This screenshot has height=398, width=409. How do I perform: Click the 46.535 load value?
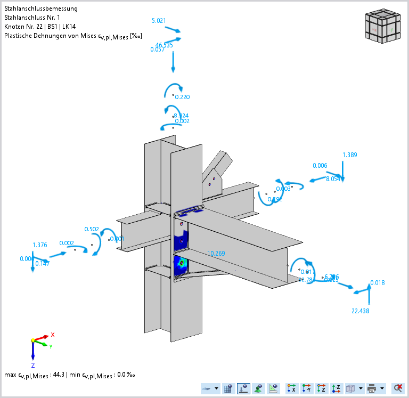164,45
